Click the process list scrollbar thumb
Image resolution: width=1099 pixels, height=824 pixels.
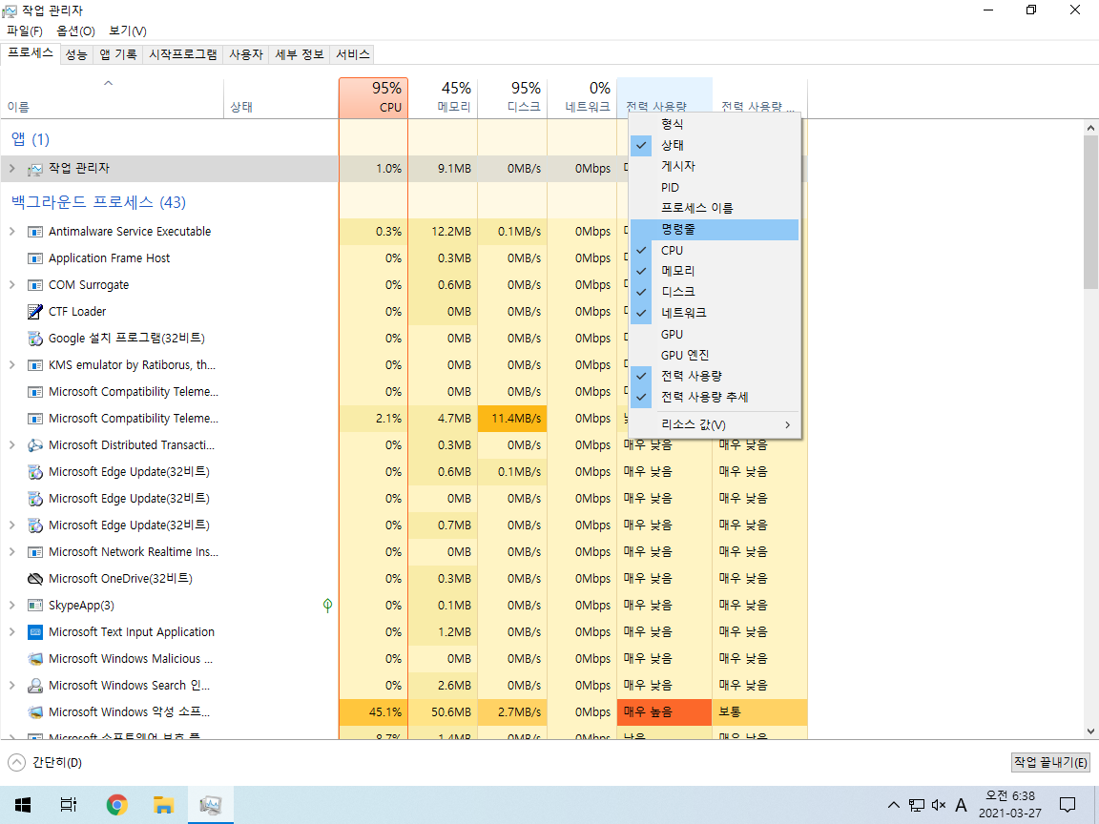coord(1089,212)
